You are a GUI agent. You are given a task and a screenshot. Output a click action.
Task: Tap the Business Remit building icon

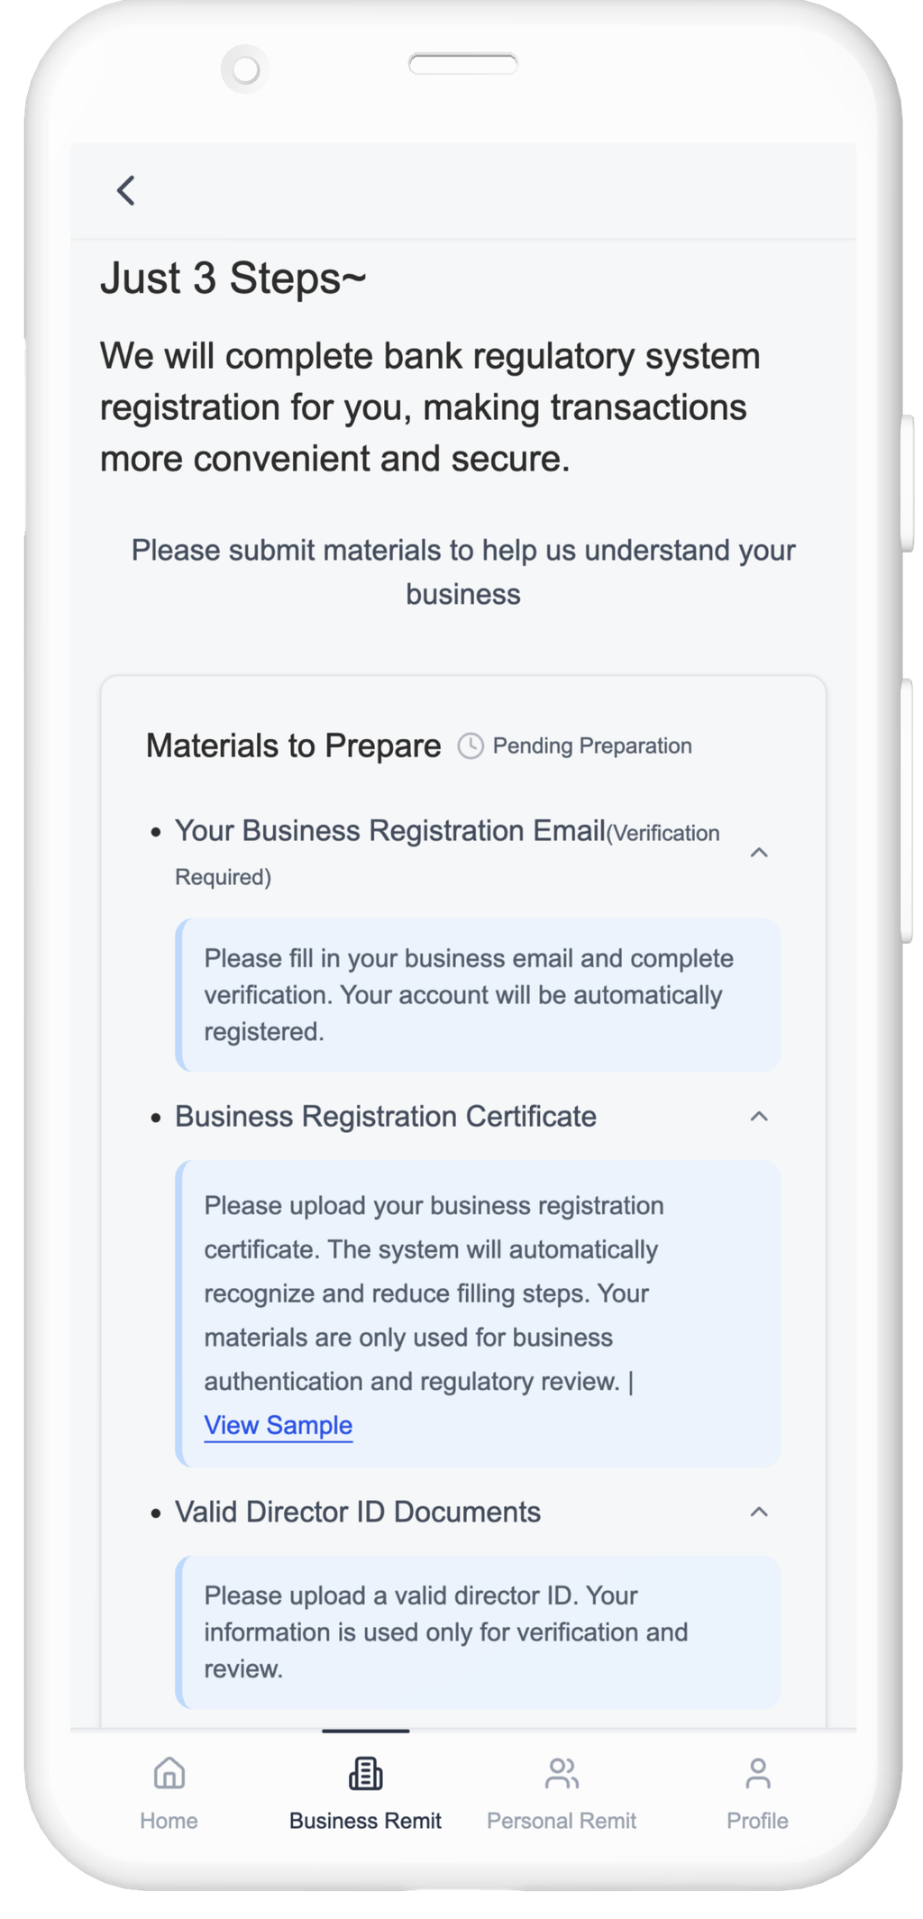click(365, 1773)
